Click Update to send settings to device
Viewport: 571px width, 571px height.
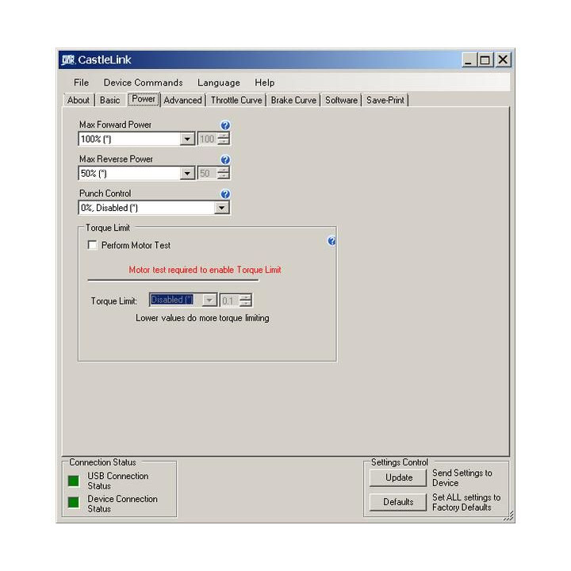(398, 477)
